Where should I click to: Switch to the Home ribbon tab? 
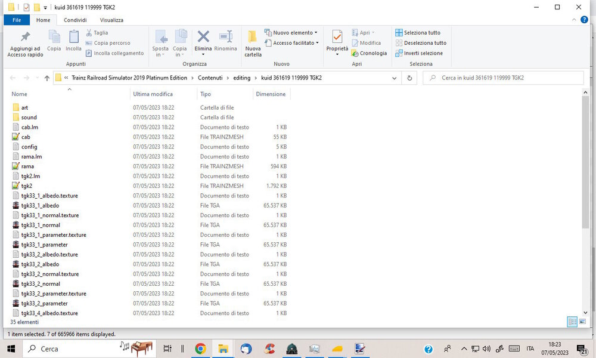[43, 20]
